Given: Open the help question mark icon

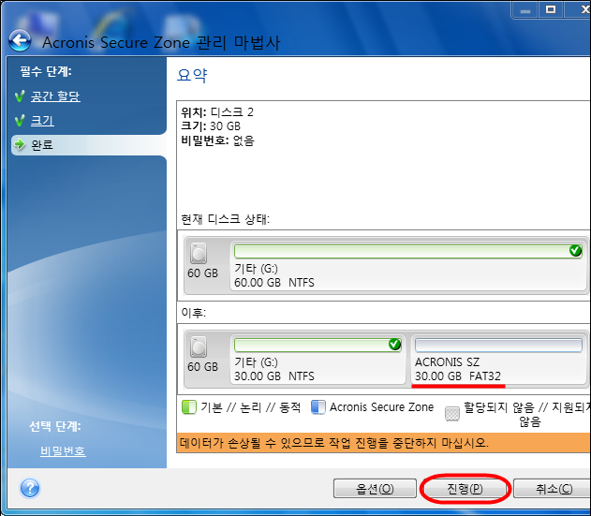Looking at the screenshot, I should pos(30,489).
